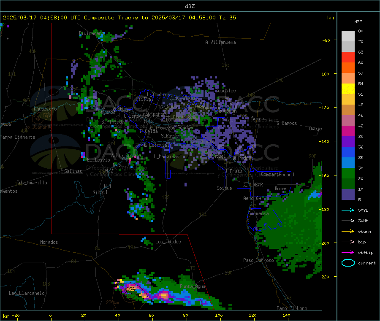Click the A_Villanueva map label
Screen dimensions: 380x321
pyautogui.click(x=220, y=42)
